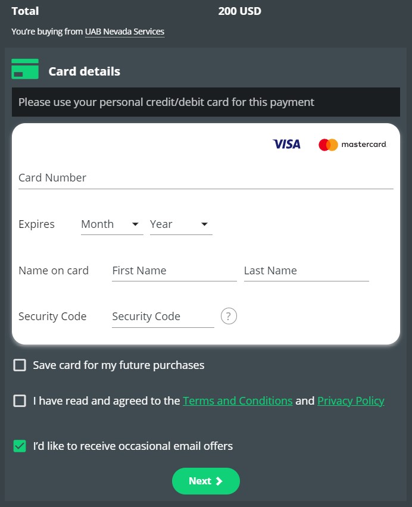Click the Year dropdown arrow
The height and width of the screenshot is (507, 412).
(204, 224)
